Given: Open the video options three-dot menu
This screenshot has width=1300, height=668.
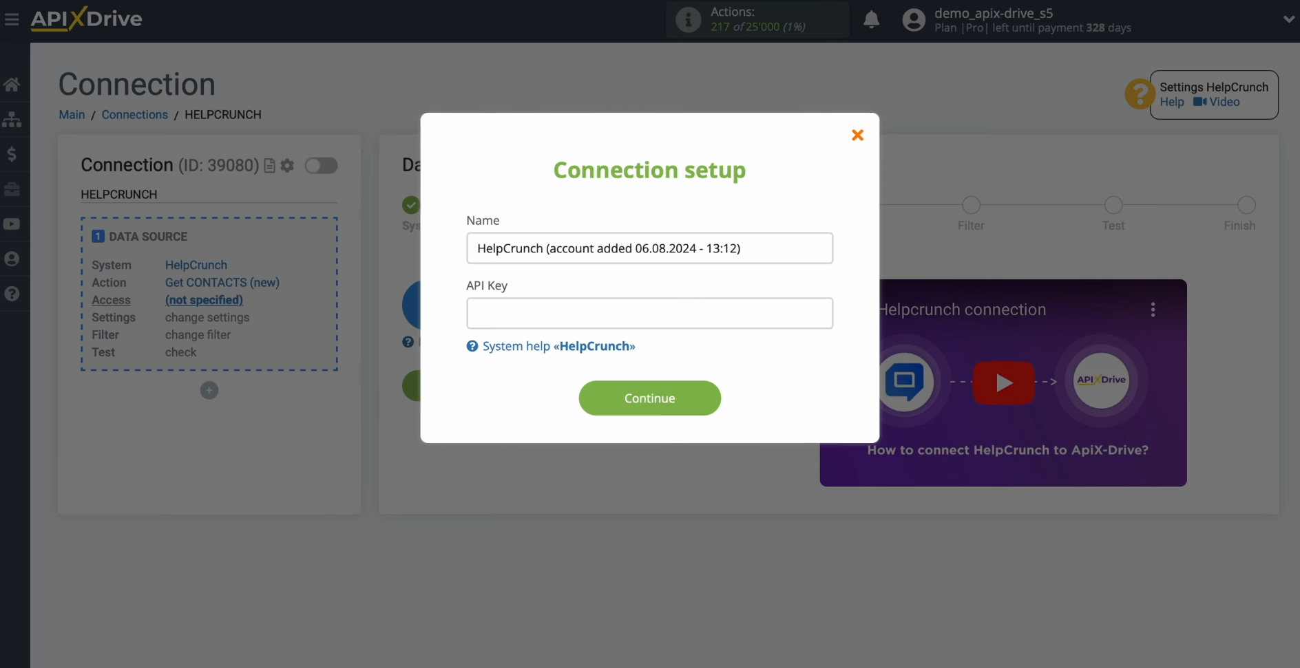Looking at the screenshot, I should [1153, 309].
